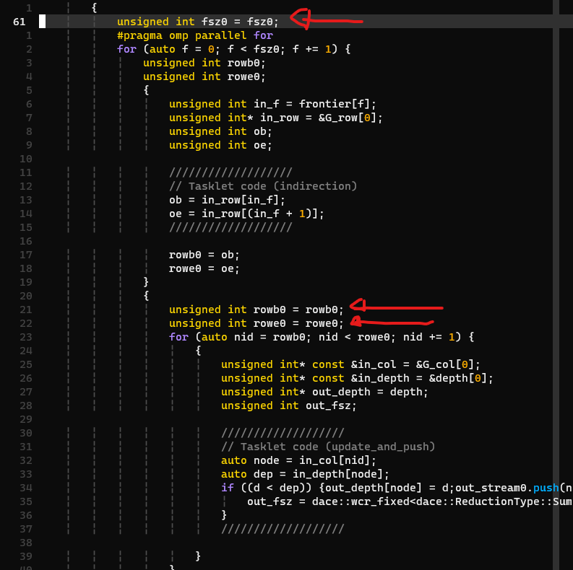573x570 pixels.
Task: Click "unsigned int* const &in_col = &G_col[0];"
Action: 350,364
